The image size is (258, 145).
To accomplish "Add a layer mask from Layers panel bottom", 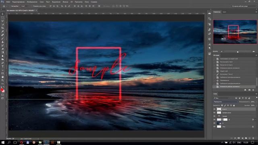I will tap(239, 138).
